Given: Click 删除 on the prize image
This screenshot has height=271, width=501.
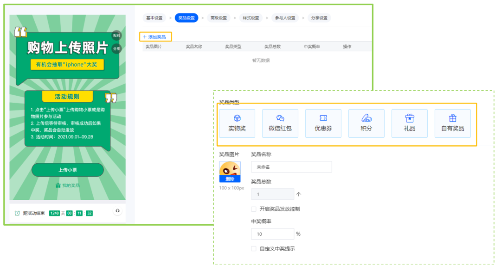Looking at the screenshot, I should (230, 179).
